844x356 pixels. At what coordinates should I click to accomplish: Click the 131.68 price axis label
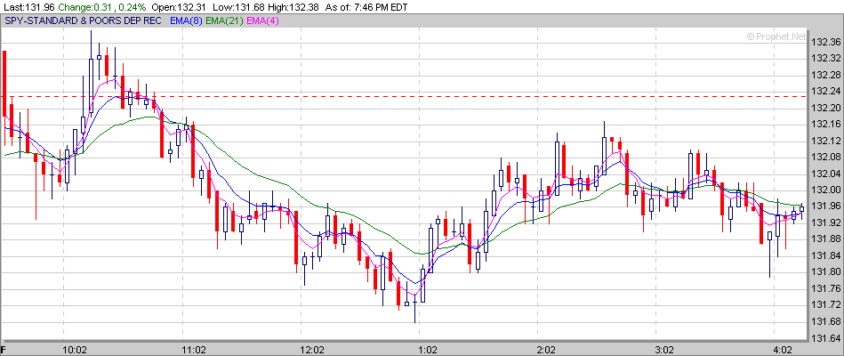[x=825, y=321]
